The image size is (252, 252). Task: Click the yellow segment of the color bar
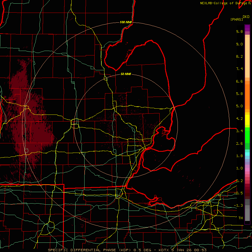(247, 120)
